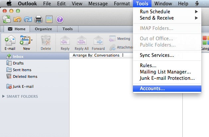Open the File menu

[47, 3]
